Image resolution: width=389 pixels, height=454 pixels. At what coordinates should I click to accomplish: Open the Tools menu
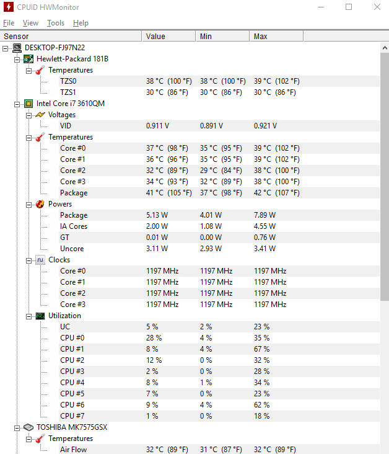click(56, 23)
